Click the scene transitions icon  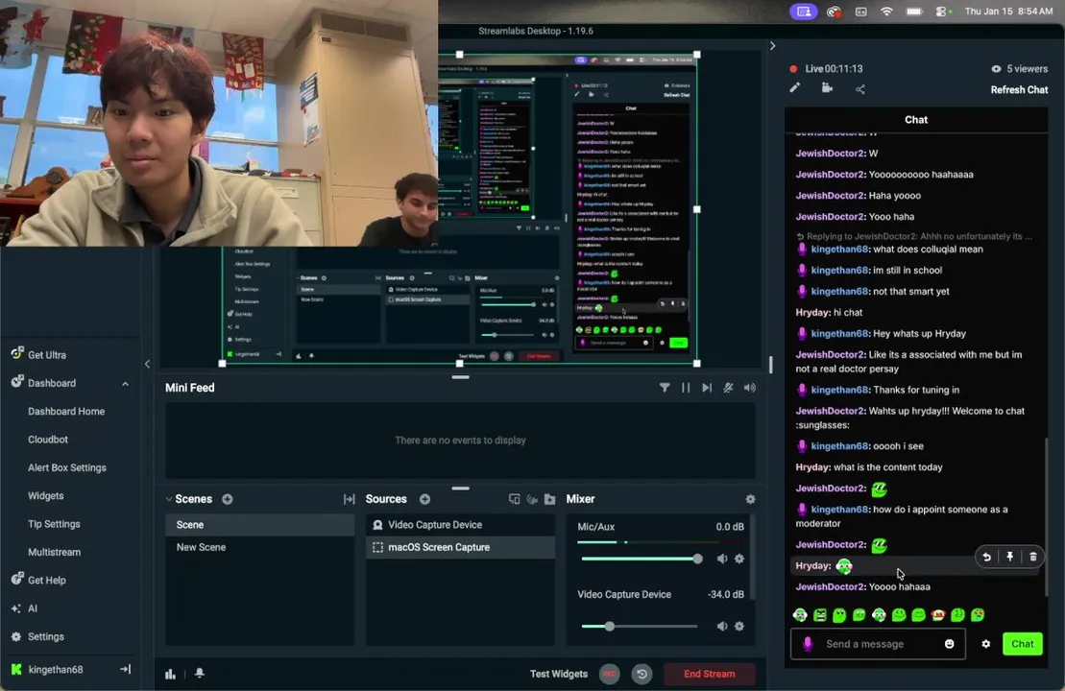(350, 499)
